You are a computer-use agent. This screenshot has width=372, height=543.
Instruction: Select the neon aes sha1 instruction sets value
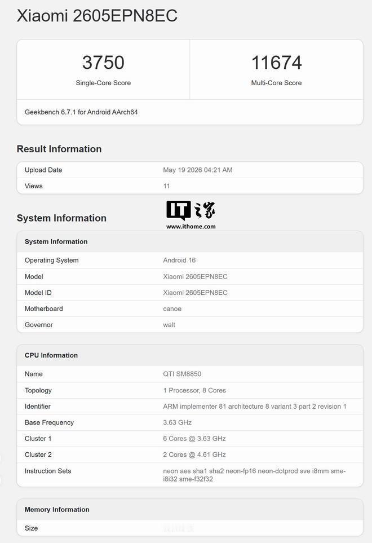coord(254,475)
